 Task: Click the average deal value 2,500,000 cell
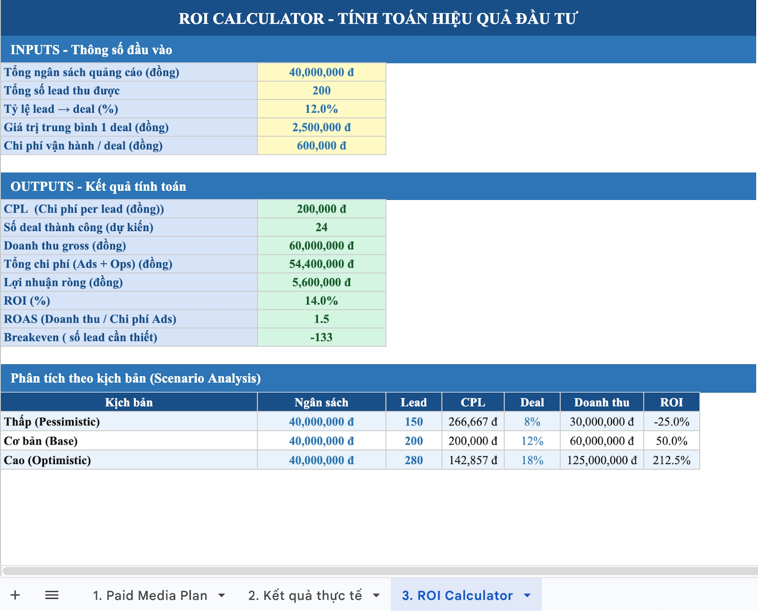click(321, 127)
